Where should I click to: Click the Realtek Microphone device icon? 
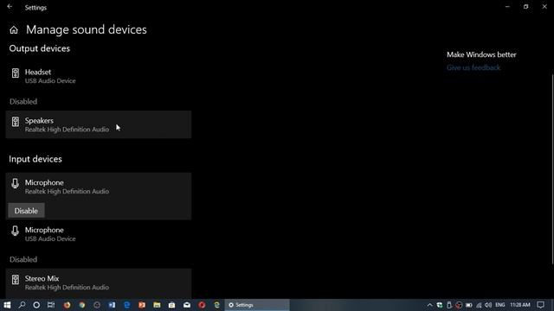click(15, 184)
